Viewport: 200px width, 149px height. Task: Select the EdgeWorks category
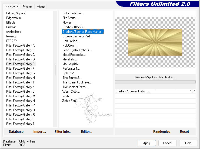[x=14, y=18]
